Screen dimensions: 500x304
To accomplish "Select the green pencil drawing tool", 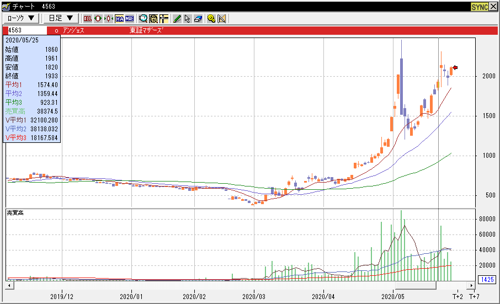I will pos(177,18).
